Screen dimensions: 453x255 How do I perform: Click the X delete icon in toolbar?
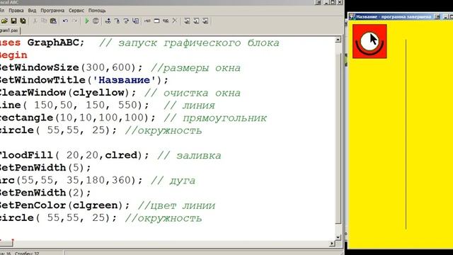175,21
